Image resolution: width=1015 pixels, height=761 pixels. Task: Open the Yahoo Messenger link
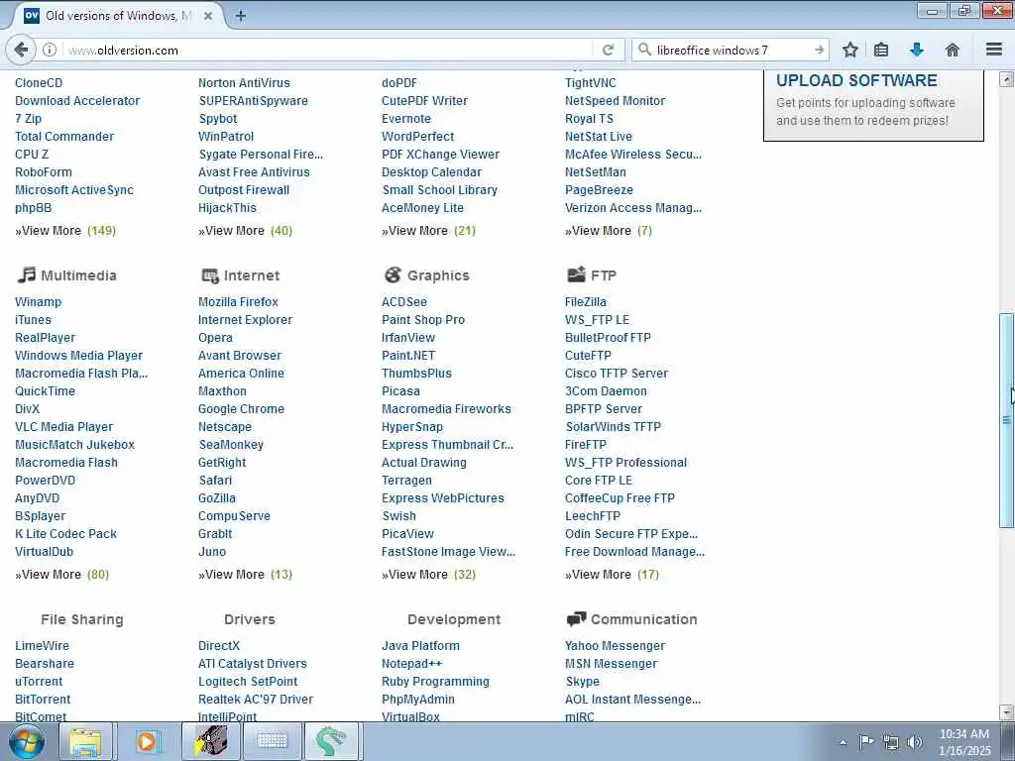click(x=615, y=646)
